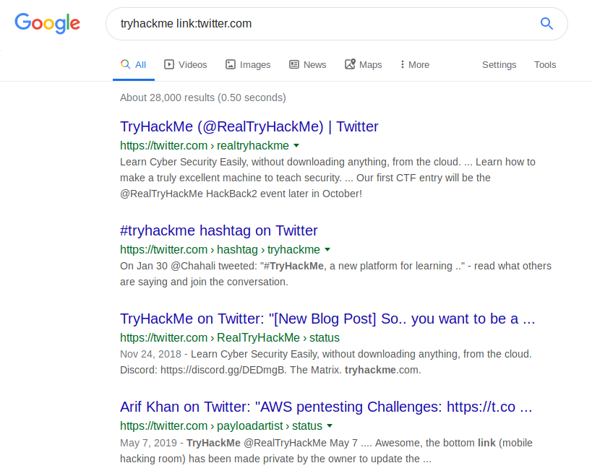Expand dropdown arrow beside hashtag › tryhackme URL

tap(327, 250)
